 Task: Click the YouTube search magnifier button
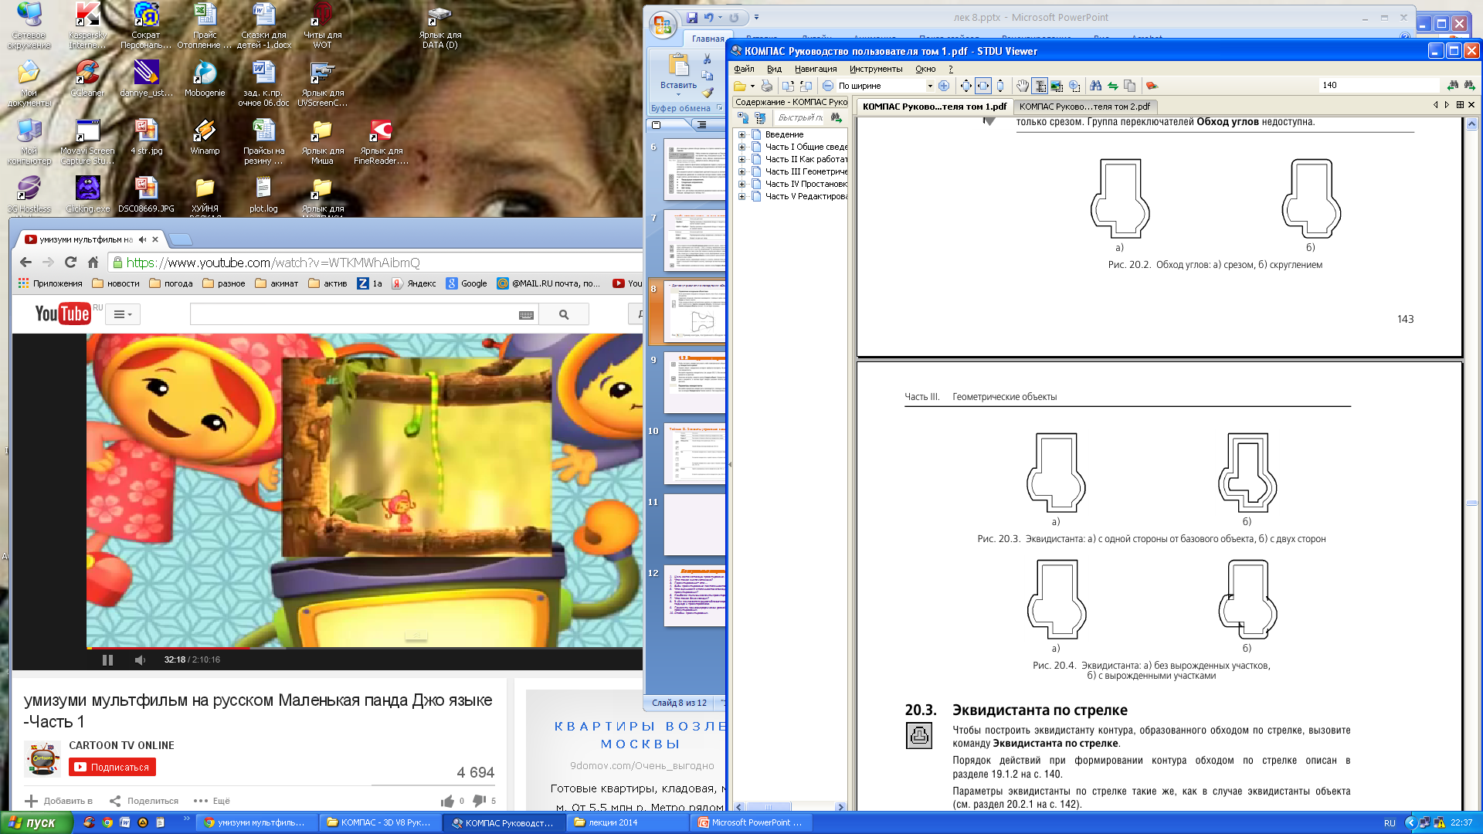(x=564, y=314)
